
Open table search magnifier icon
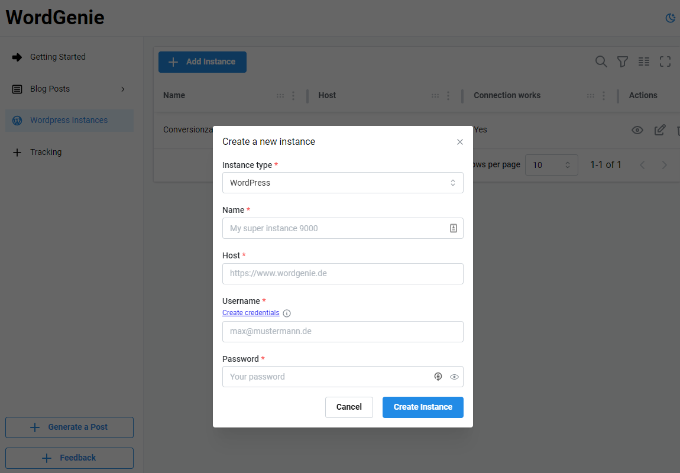(601, 61)
